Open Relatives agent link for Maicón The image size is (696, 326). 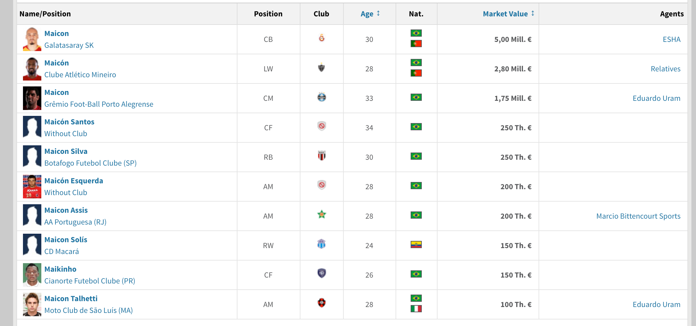[665, 69]
